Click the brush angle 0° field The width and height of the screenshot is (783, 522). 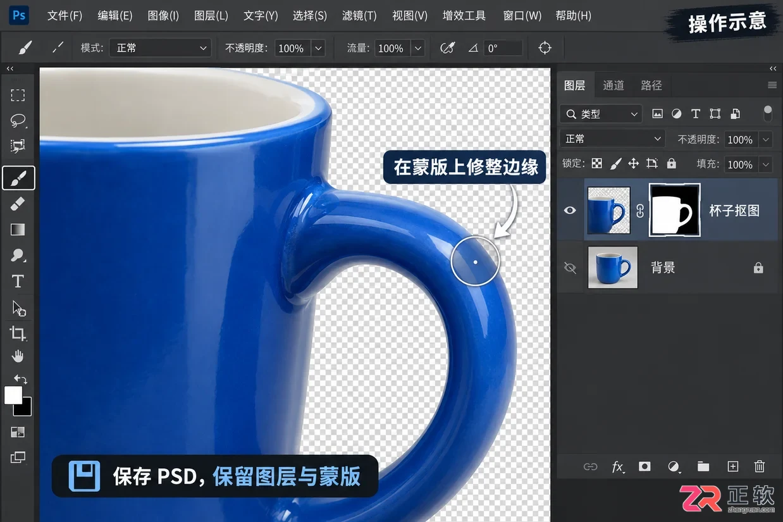(503, 48)
